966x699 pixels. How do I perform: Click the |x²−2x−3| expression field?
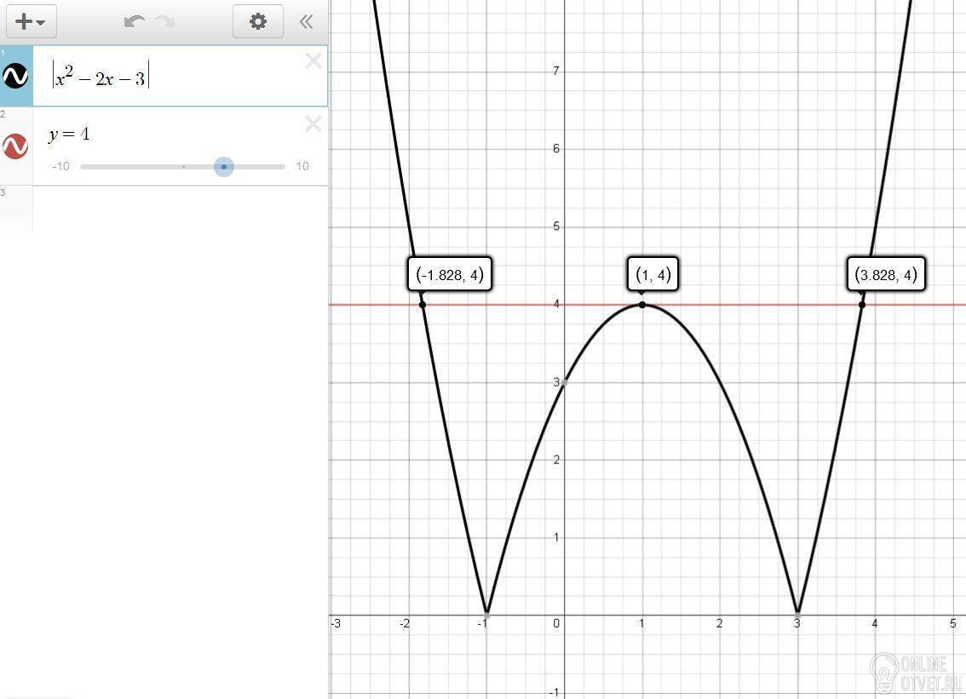pos(180,76)
